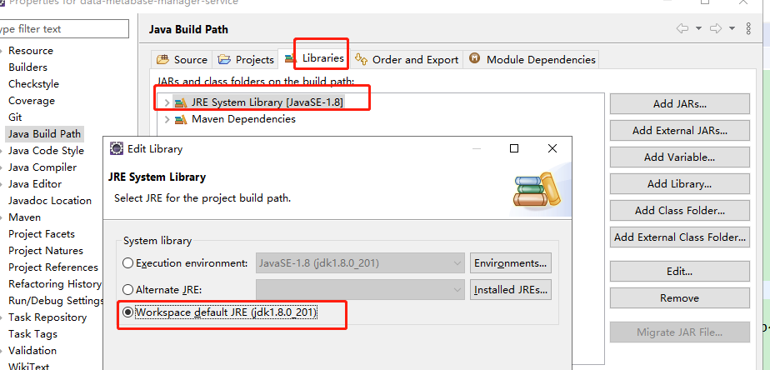The image size is (770, 370).
Task: Click Add External JARs... button
Action: pyautogui.click(x=680, y=131)
